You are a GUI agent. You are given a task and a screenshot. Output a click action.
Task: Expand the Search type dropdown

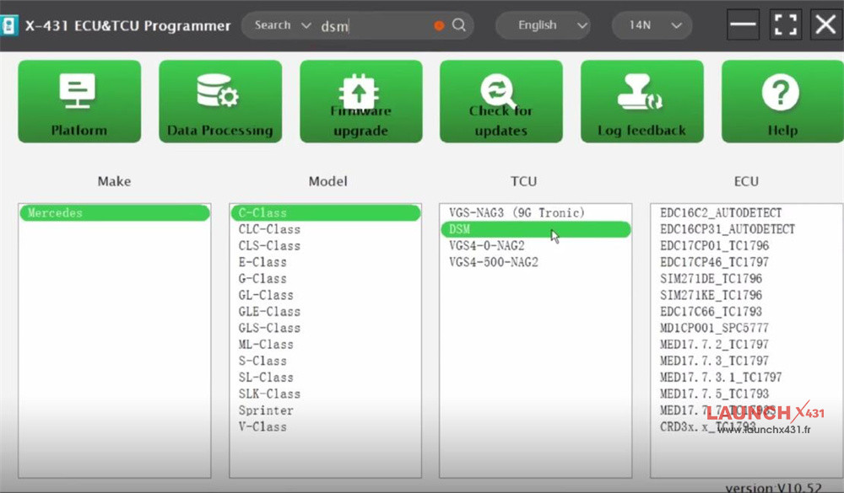[284, 25]
